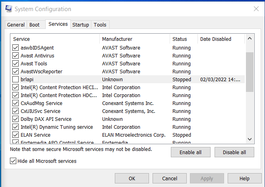Select the brlapi service name
Image resolution: width=265 pixels, height=187 pixels.
click(x=27, y=80)
